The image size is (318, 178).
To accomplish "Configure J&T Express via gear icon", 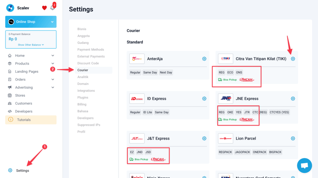I will point(204,138).
